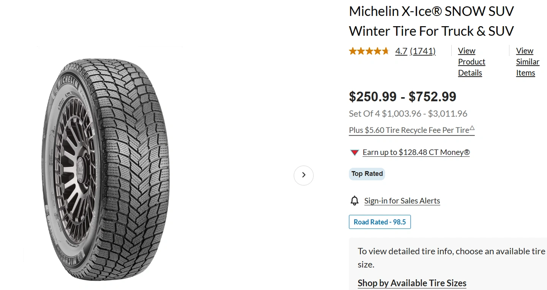Click the Michelin tire product image
547x290 pixels.
tap(105, 169)
